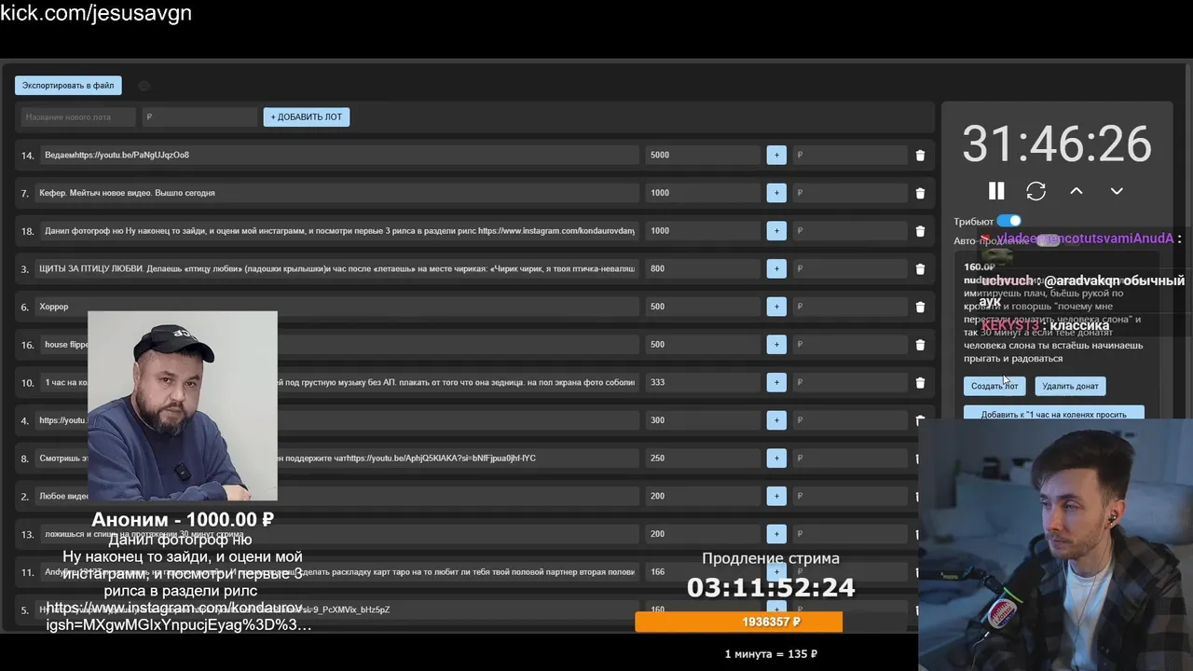
Task: Edit lot name Хоррор
Action: pyautogui.click(x=336, y=307)
